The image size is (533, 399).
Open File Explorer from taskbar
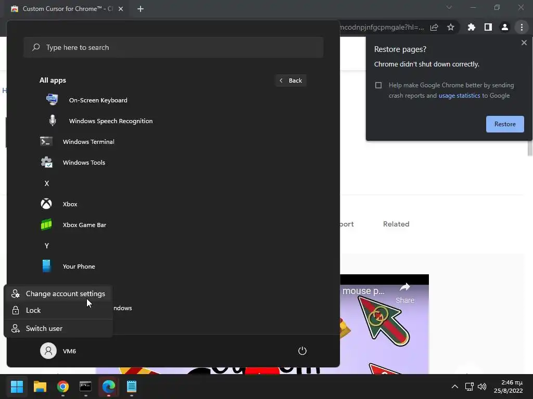[x=40, y=387]
